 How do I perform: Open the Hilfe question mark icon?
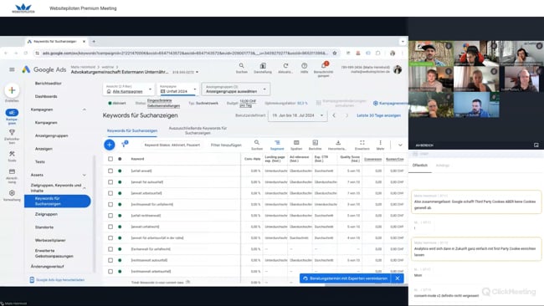coord(305,66)
